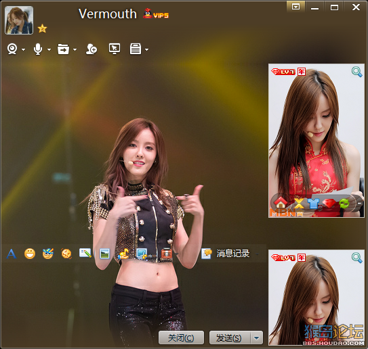
Task: Click the upper QQ show portrait image
Action: click(316, 141)
